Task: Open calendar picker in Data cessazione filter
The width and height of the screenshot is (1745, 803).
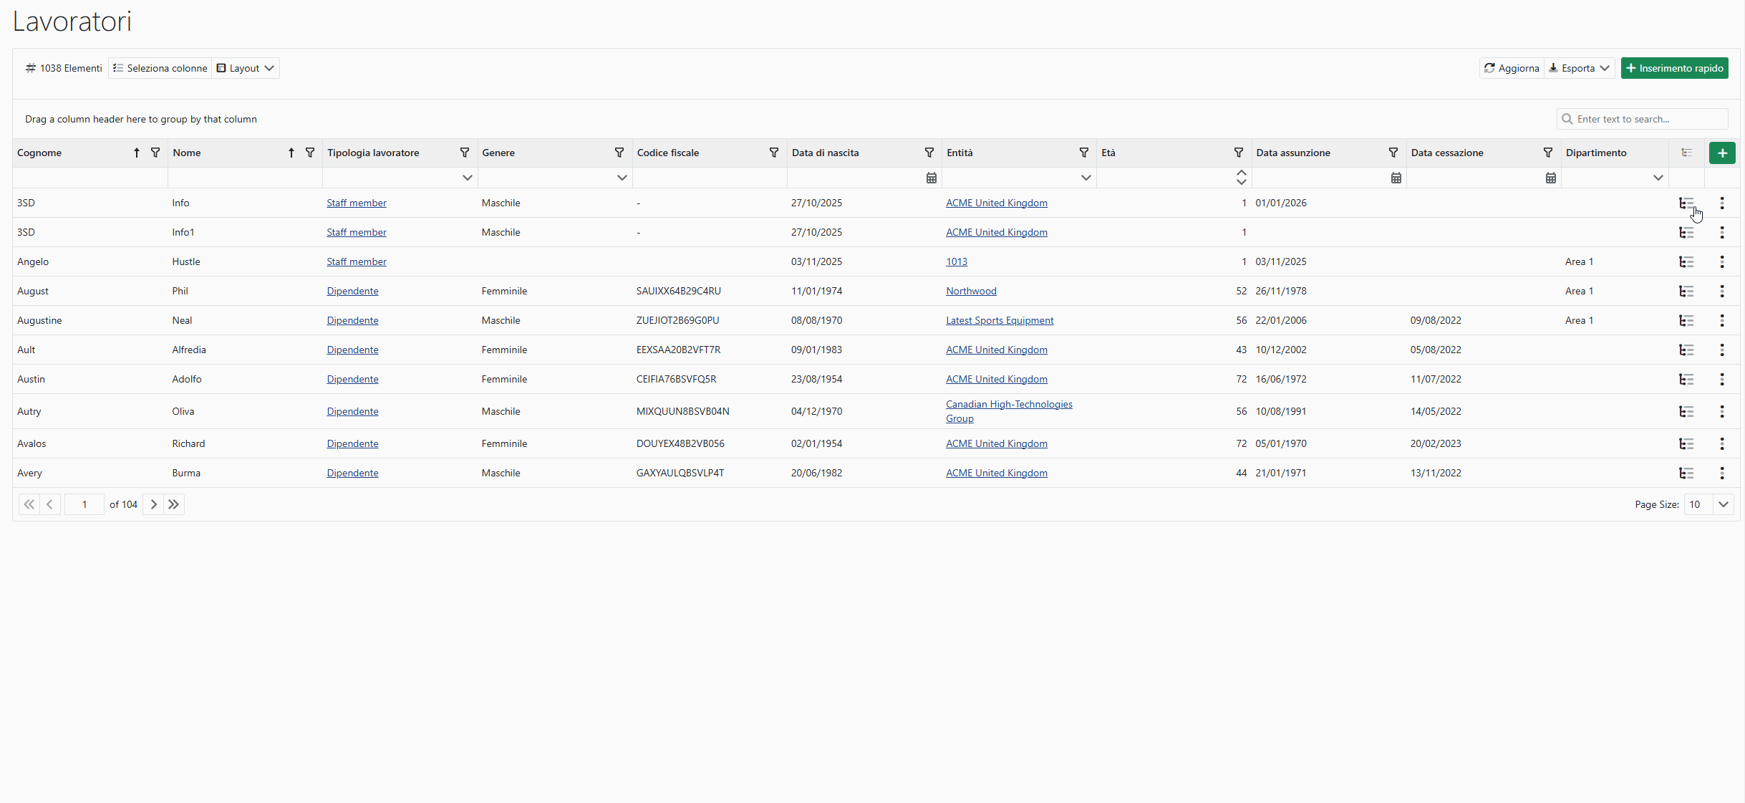Action: point(1550,178)
